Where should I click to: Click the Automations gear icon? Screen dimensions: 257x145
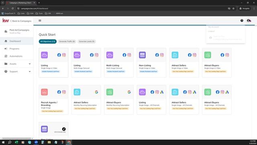(x=6, y=56)
